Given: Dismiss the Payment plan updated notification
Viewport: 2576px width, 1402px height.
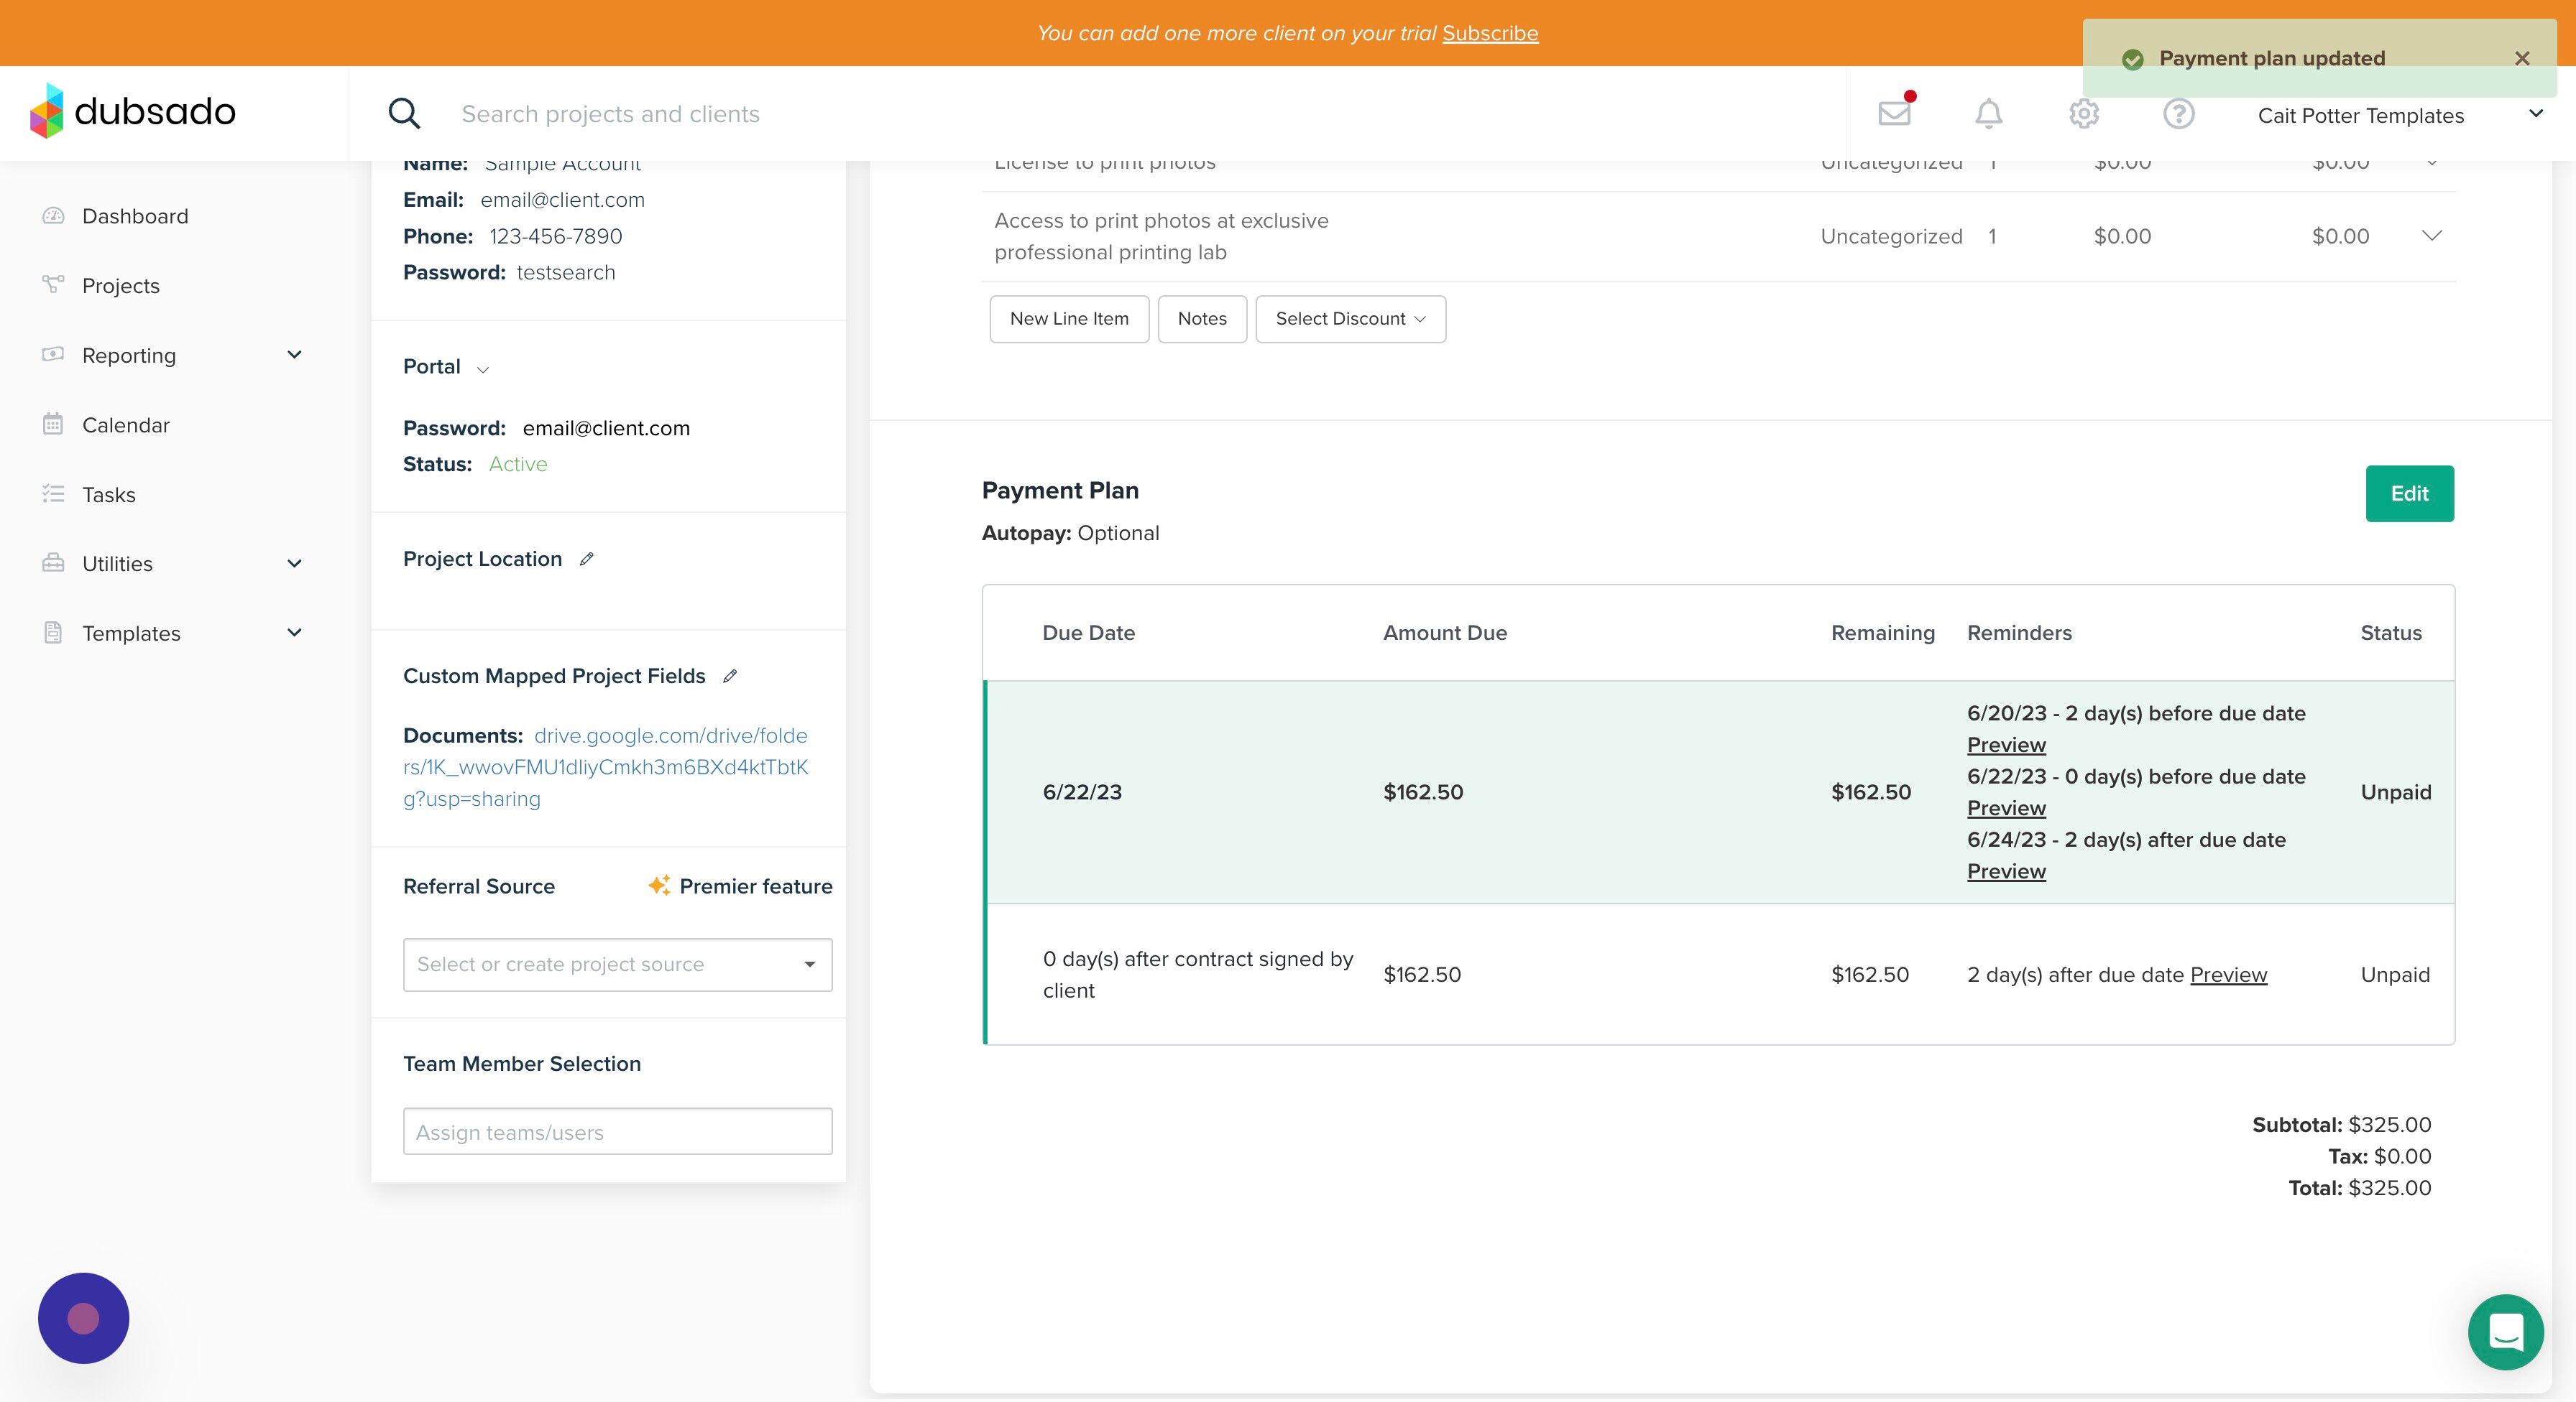Looking at the screenshot, I should coord(2521,58).
